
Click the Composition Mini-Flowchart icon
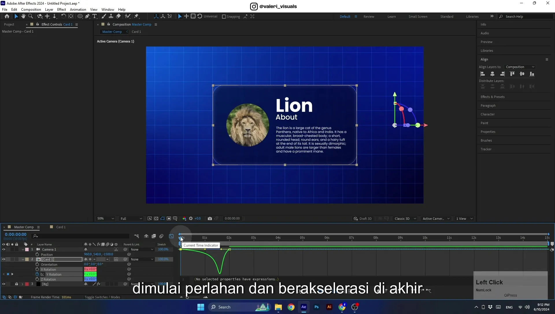click(x=136, y=236)
